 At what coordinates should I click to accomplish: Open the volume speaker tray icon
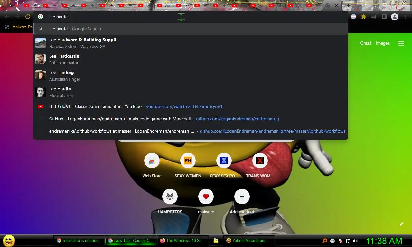(x=356, y=241)
